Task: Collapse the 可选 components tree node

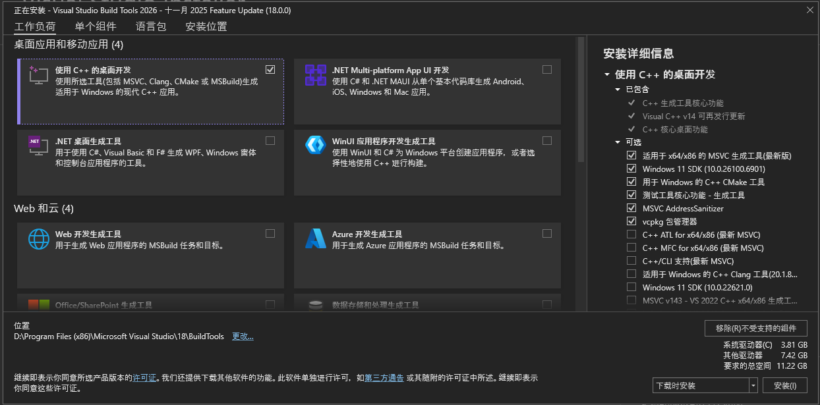Action: [618, 142]
